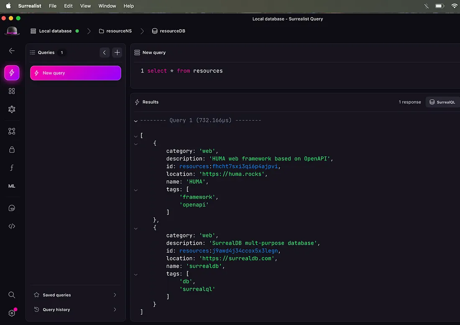
Task: Open the Window menu
Action: tap(107, 6)
